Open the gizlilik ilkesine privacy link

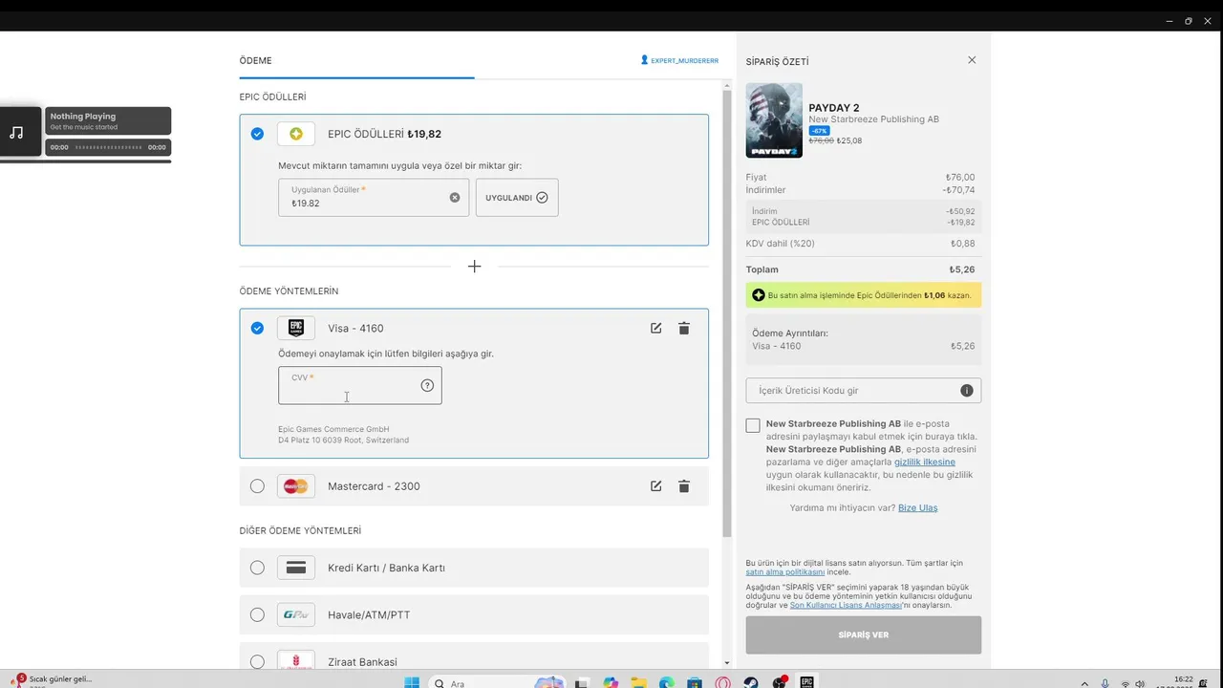[x=925, y=462]
